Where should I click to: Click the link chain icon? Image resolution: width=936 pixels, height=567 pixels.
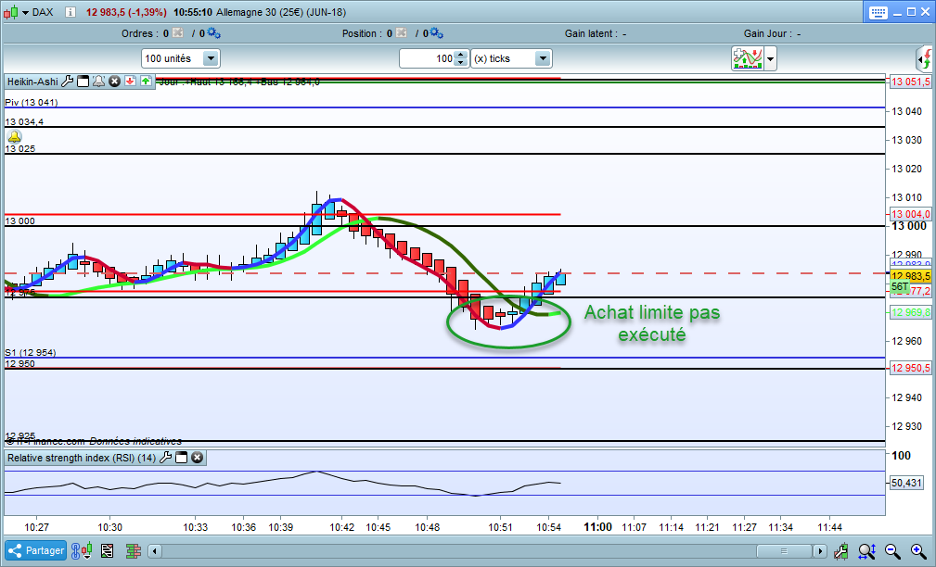76,551
